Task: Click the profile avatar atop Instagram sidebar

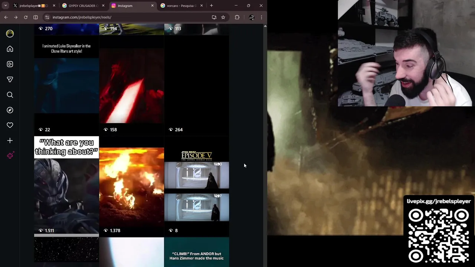Action: click(10, 33)
